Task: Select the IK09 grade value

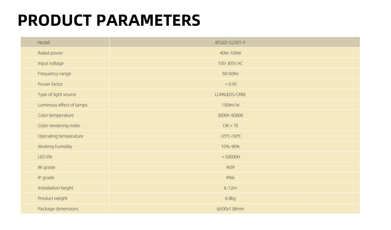Action: tap(230, 168)
